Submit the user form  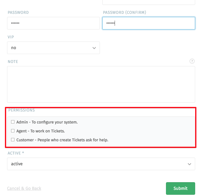[180, 188]
